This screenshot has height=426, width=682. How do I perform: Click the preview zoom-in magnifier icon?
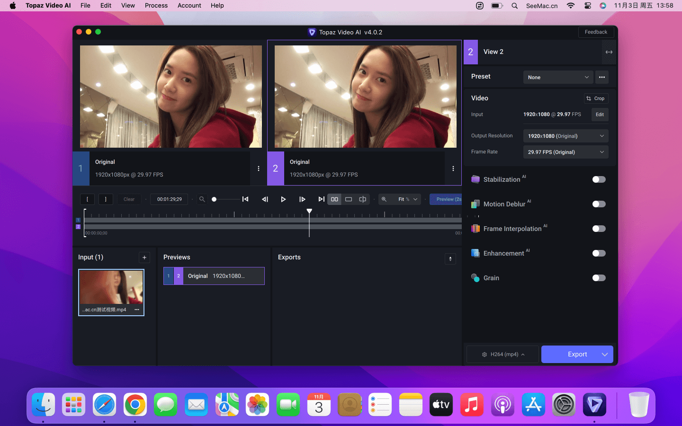coord(384,199)
